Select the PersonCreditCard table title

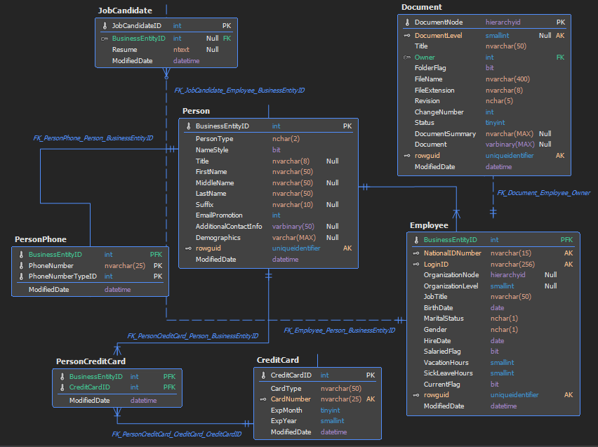pos(91,361)
